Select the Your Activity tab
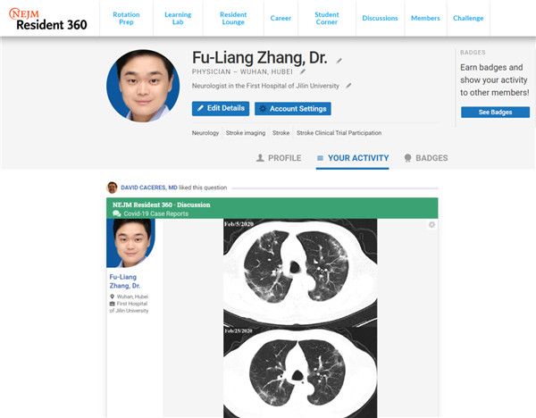The image size is (536, 418). coord(353,159)
